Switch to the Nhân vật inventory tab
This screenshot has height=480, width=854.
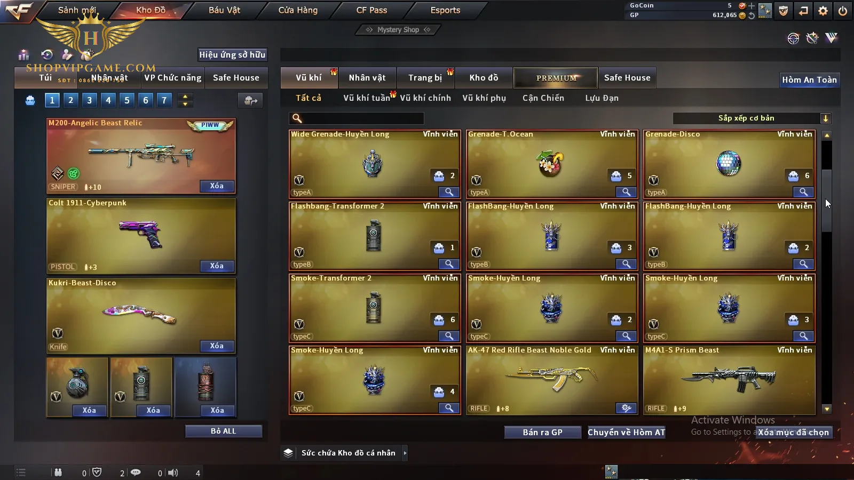coord(367,78)
